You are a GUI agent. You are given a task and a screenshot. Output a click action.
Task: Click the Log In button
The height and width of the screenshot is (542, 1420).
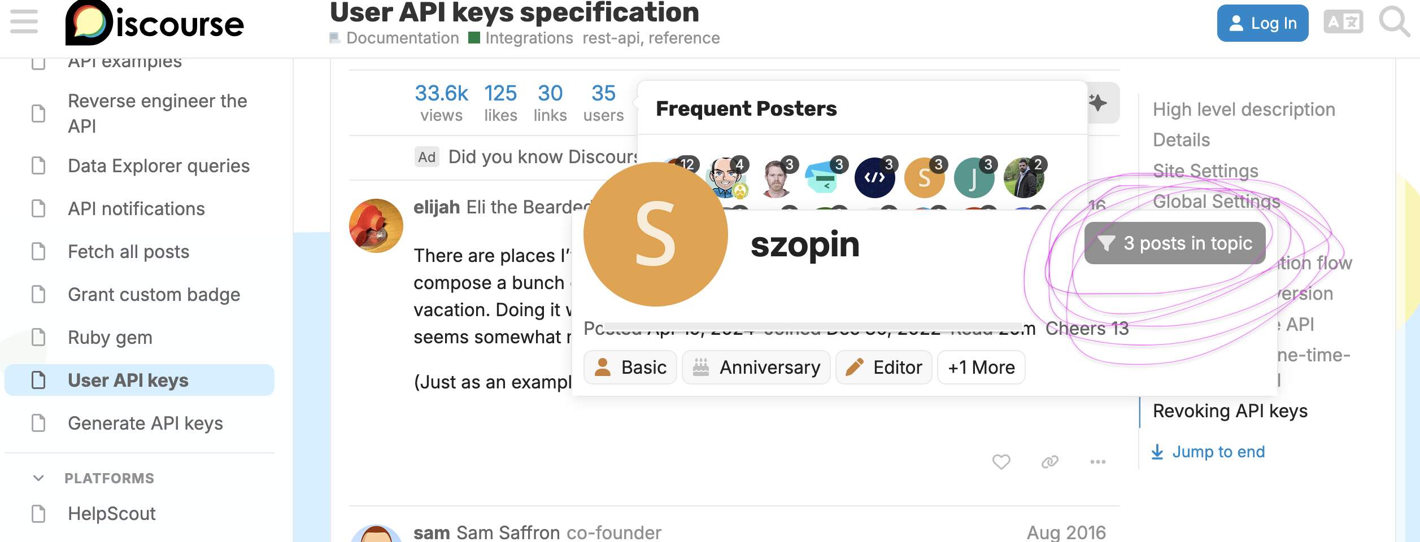(1262, 23)
